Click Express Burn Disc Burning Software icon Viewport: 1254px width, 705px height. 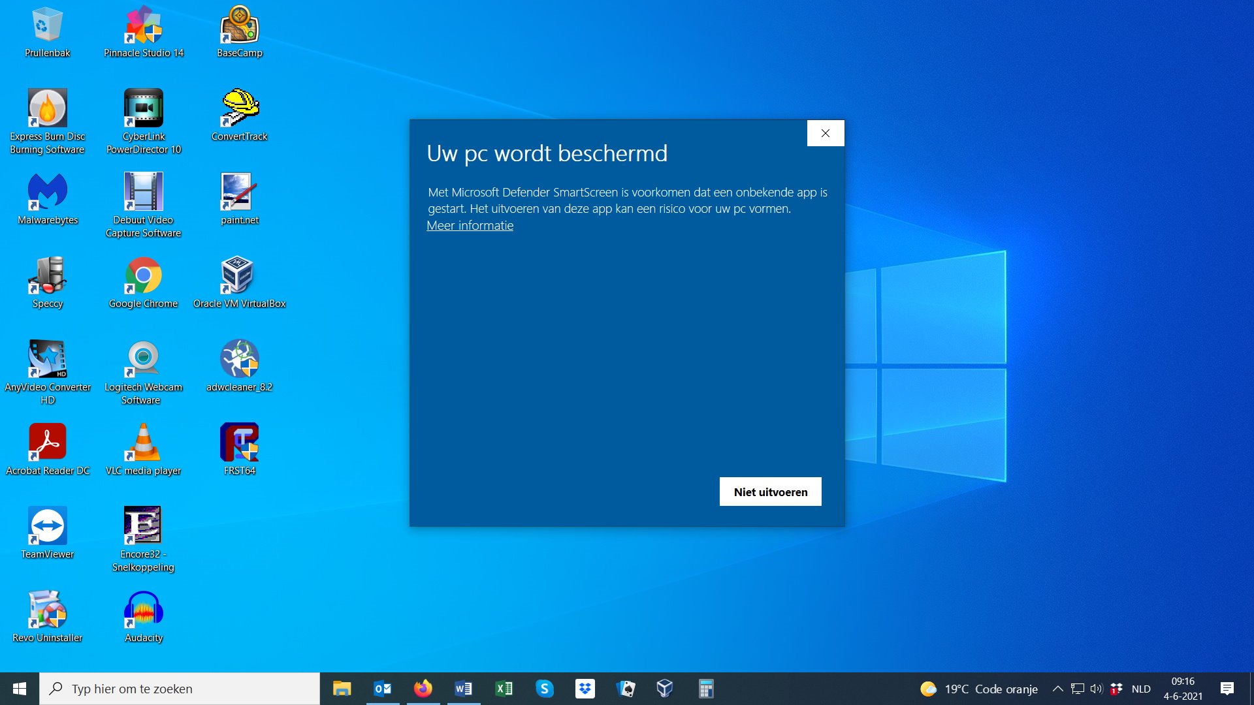[47, 122]
